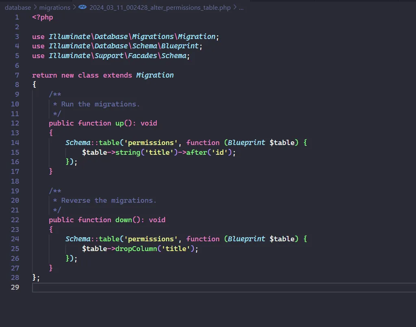Image resolution: width=416 pixels, height=327 pixels.
Task: Open the 'migrations' breadcrumb folder
Action: [54, 7]
